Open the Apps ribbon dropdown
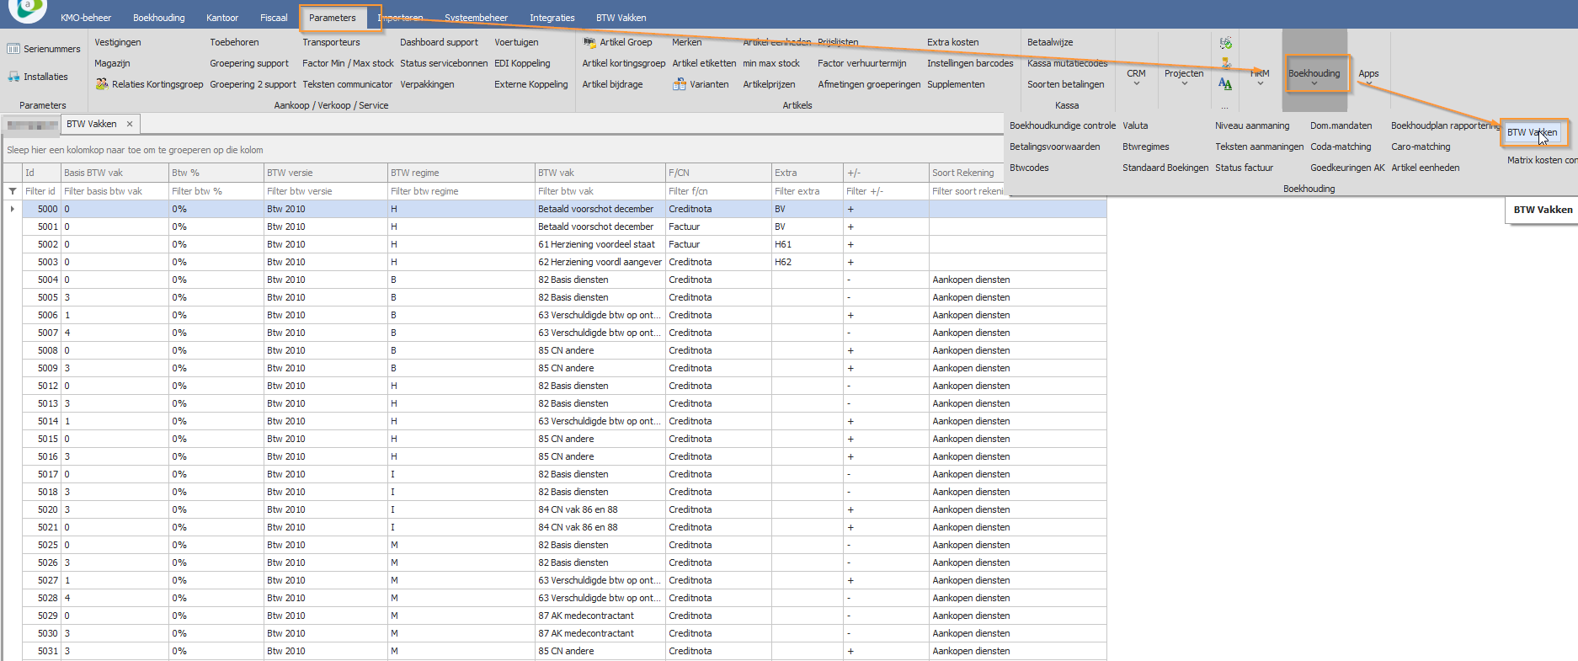The width and height of the screenshot is (1578, 661). coord(1368,77)
